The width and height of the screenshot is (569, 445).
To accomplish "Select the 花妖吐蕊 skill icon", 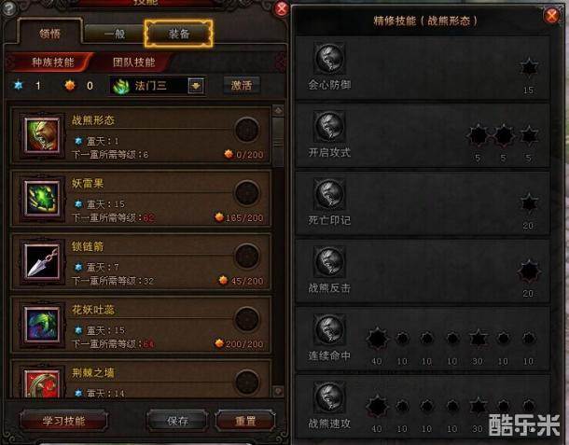I will coord(42,325).
